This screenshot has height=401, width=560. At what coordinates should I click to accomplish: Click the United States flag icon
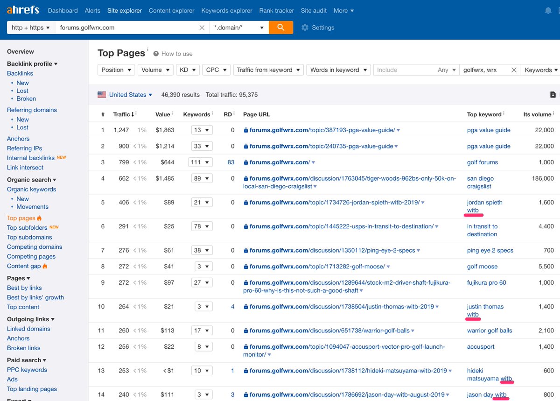coord(102,95)
